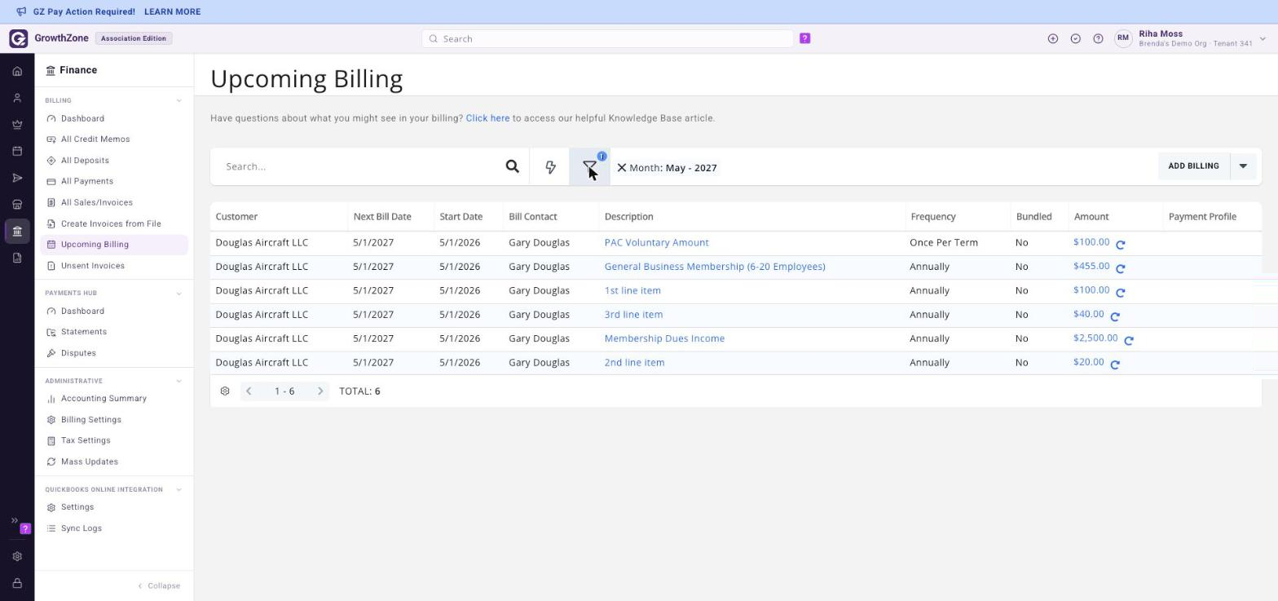The width and height of the screenshot is (1278, 601).
Task: Select Unsent Invoices in sidebar
Action: (x=93, y=266)
